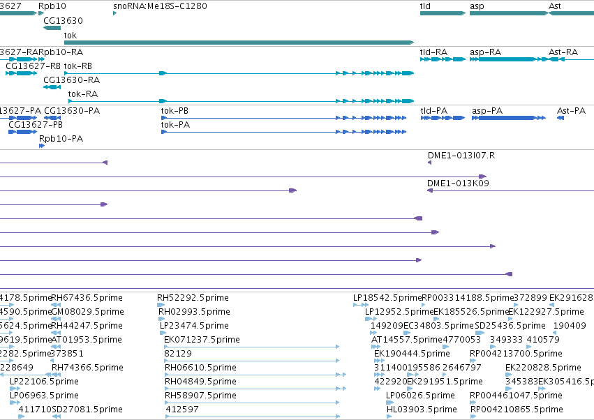Open the snoRNA:Me18S-C1280 feature
This screenshot has width=594, height=420.
point(114,13)
